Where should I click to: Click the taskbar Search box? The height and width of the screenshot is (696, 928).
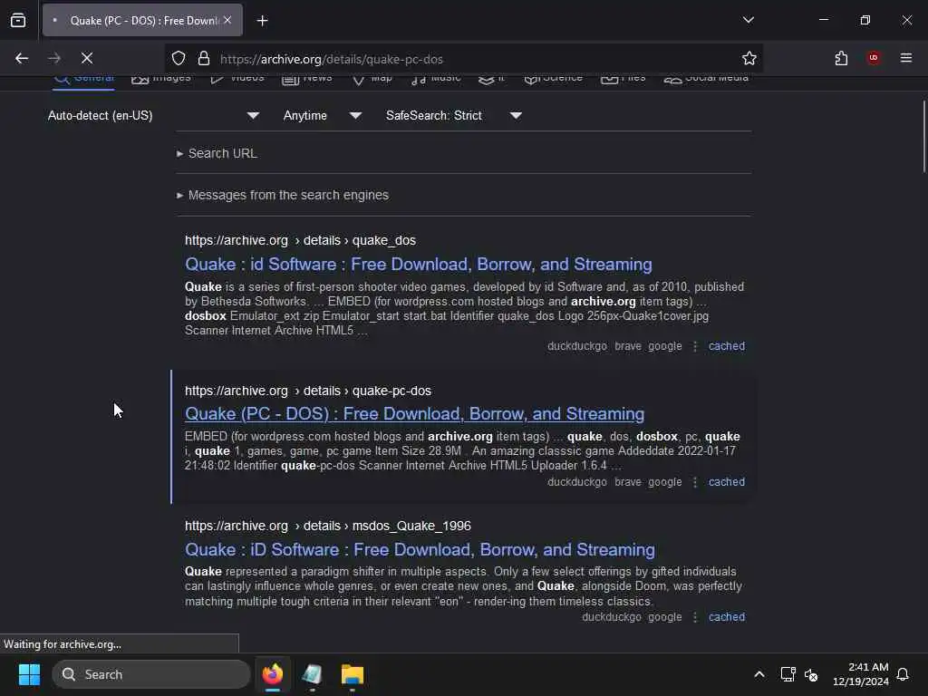point(151,674)
